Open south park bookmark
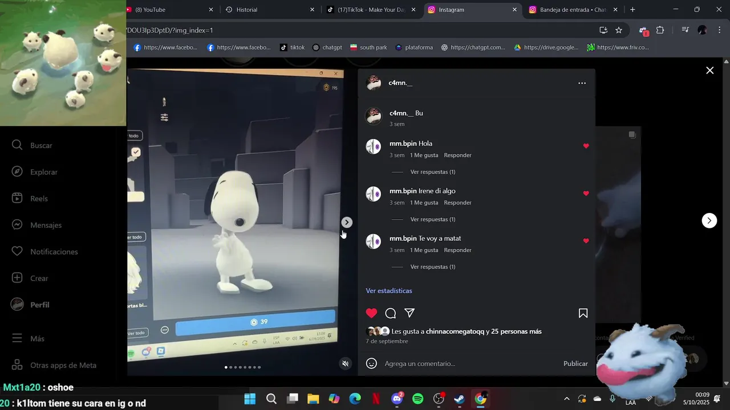This screenshot has height=410, width=730. pyautogui.click(x=368, y=47)
